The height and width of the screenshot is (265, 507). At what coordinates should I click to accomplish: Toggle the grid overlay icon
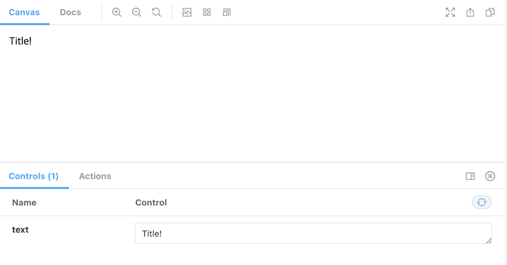pos(207,12)
